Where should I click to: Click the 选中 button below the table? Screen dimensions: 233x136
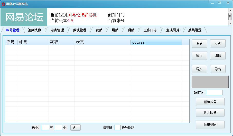click(x=76, y=128)
